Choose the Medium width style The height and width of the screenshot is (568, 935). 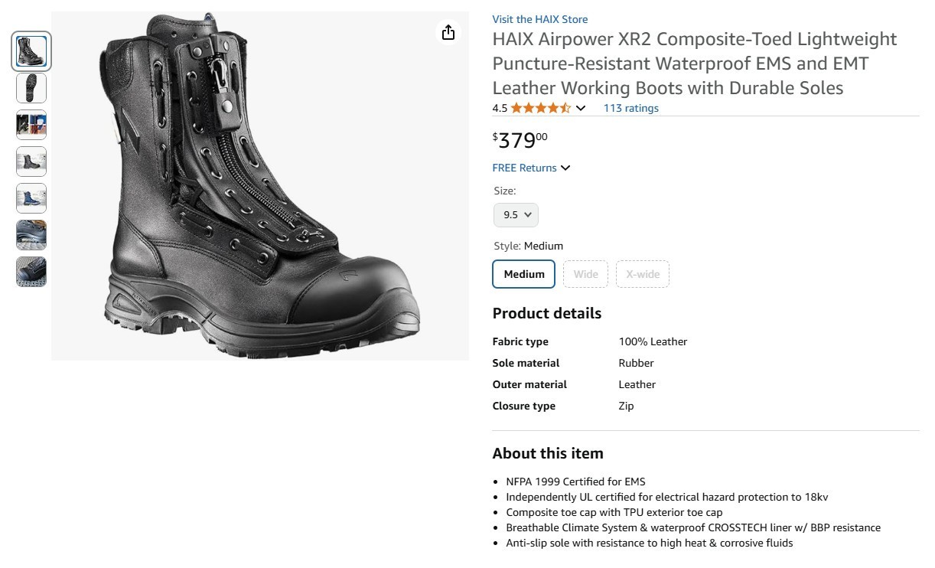coord(524,274)
